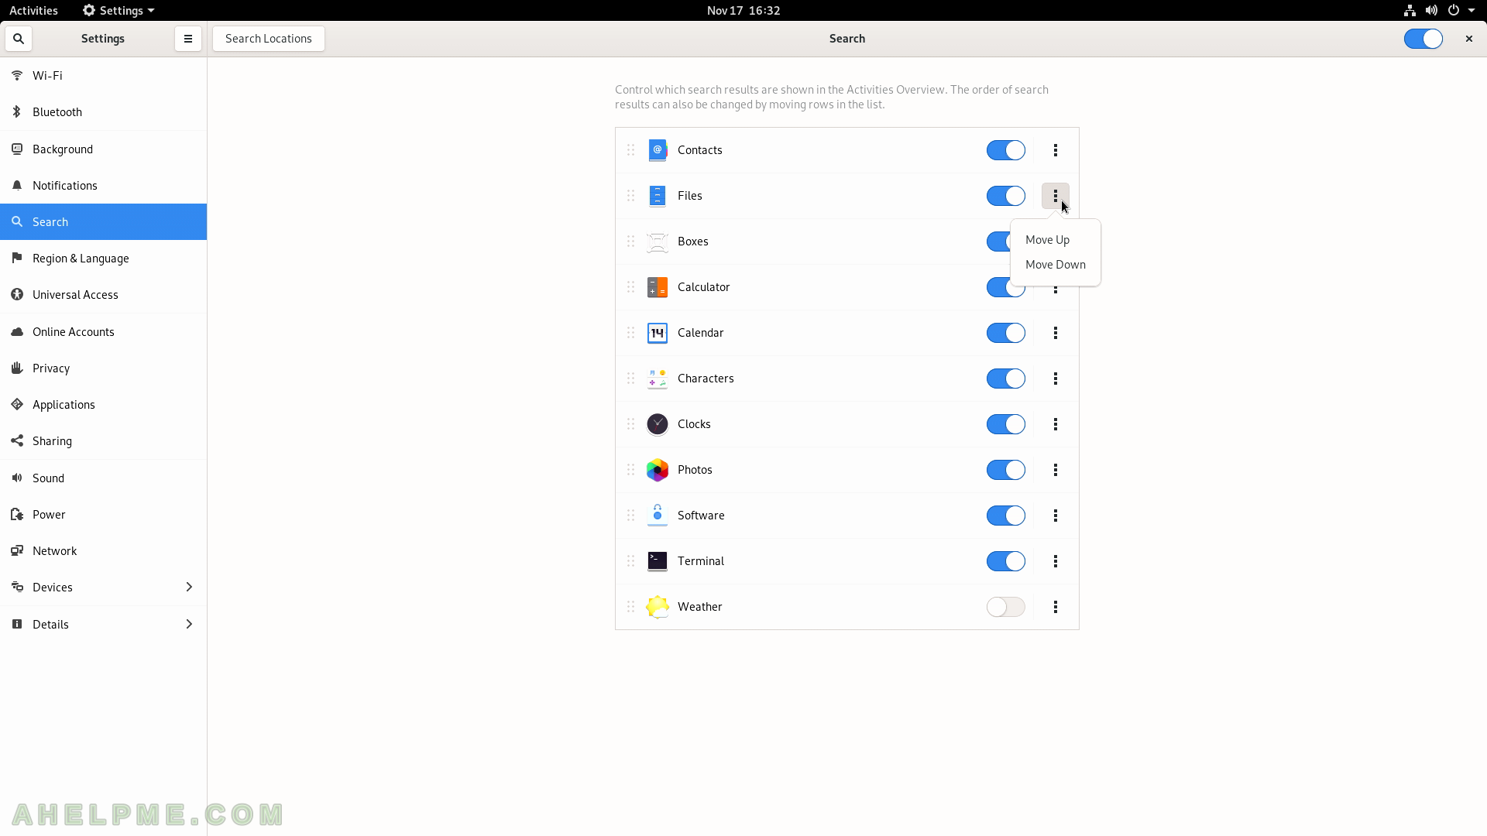Click the search icon in Settings header
The width and height of the screenshot is (1487, 836).
[x=19, y=39]
